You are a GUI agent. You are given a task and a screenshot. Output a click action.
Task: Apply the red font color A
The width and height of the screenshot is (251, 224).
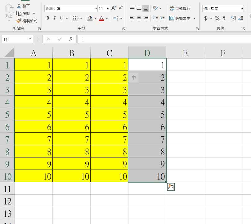pyautogui.click(x=101, y=18)
